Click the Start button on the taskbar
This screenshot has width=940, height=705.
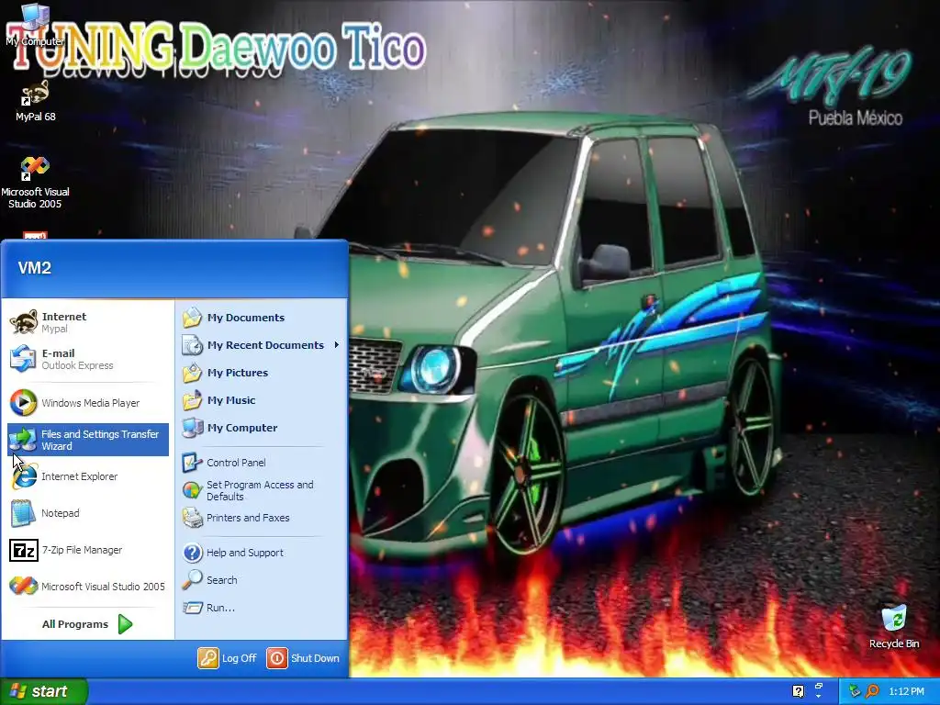point(44,691)
